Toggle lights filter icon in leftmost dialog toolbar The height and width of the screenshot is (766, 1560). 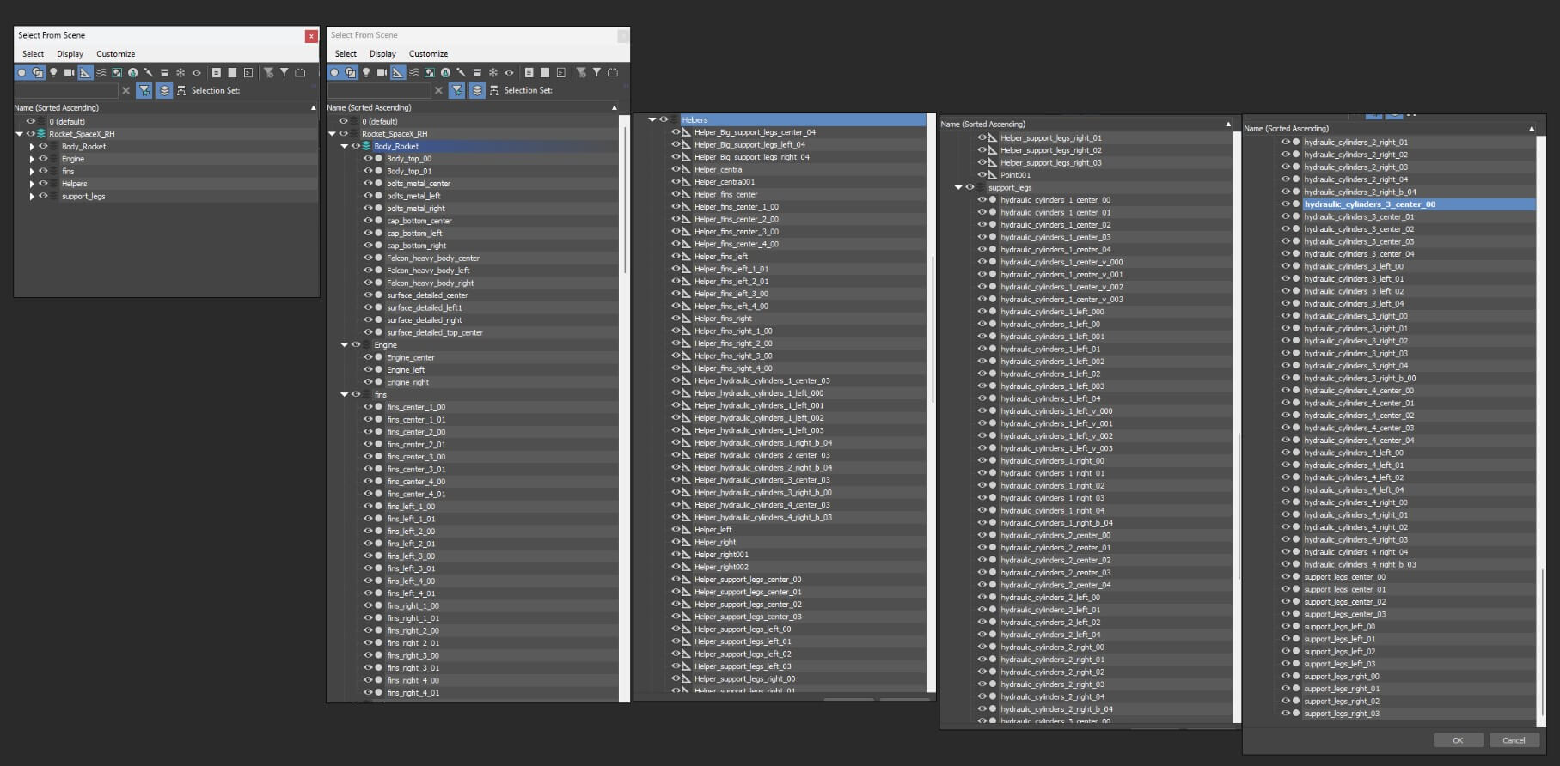point(53,73)
